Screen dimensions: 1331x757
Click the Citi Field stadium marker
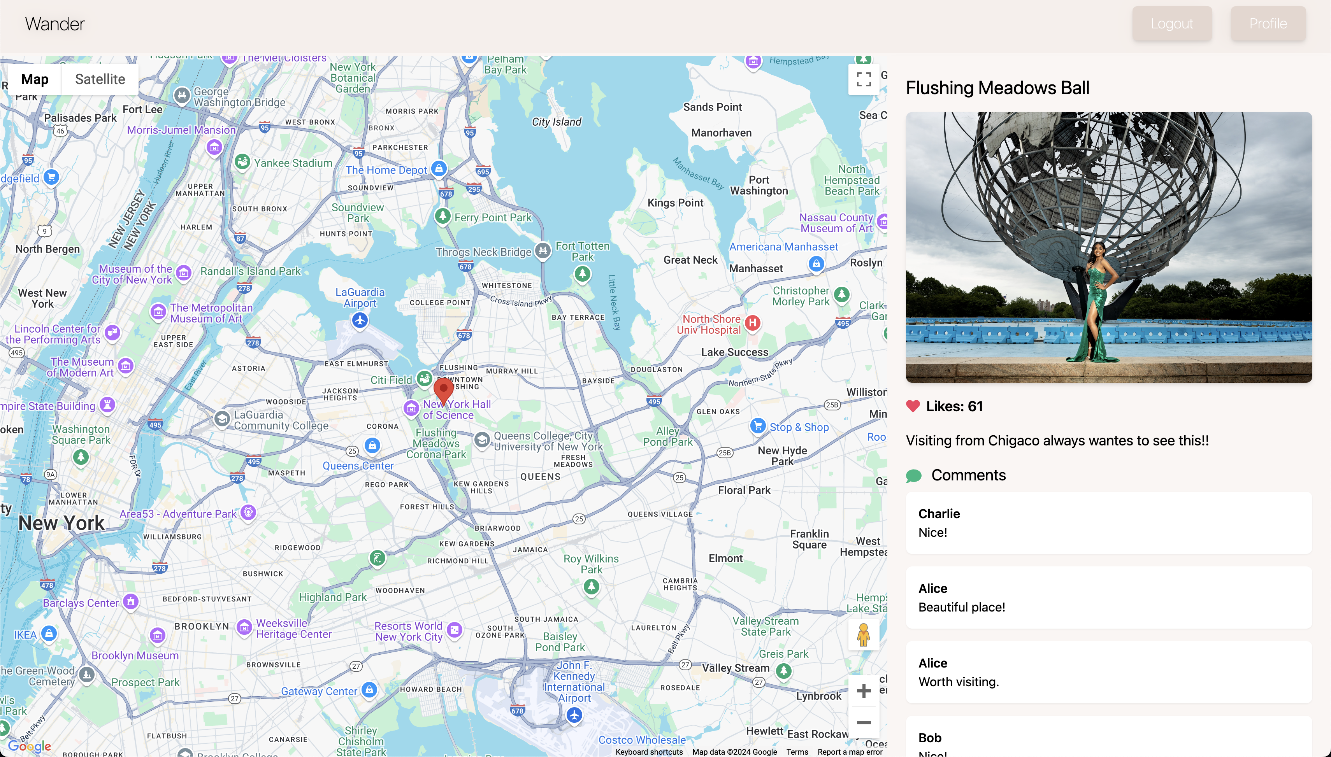coord(425,378)
